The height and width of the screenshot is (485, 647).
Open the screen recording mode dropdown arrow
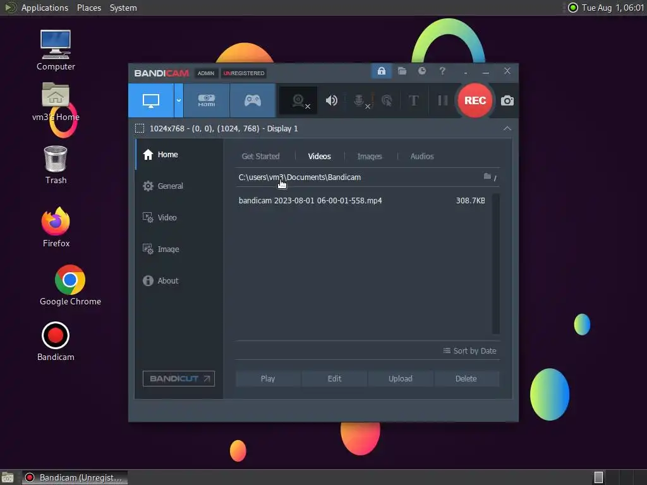[179, 100]
